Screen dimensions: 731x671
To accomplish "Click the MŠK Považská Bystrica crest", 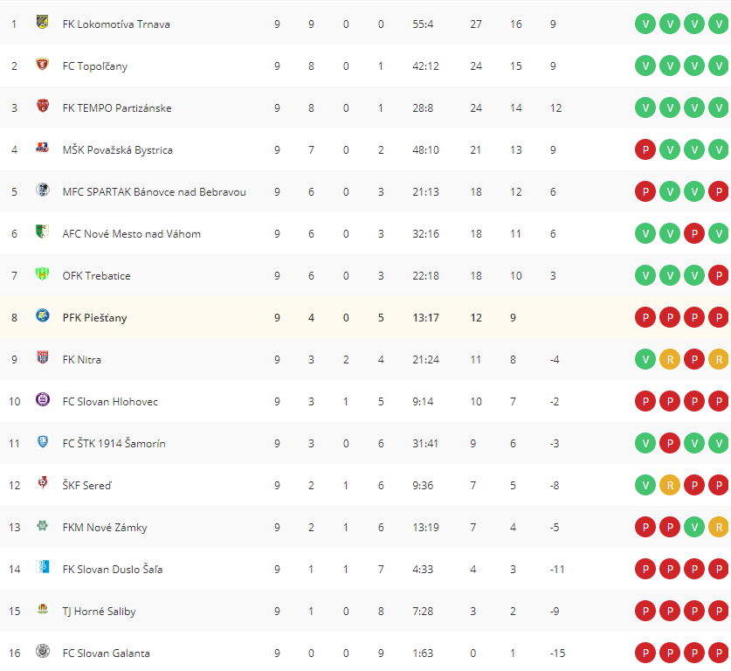I will (x=43, y=148).
